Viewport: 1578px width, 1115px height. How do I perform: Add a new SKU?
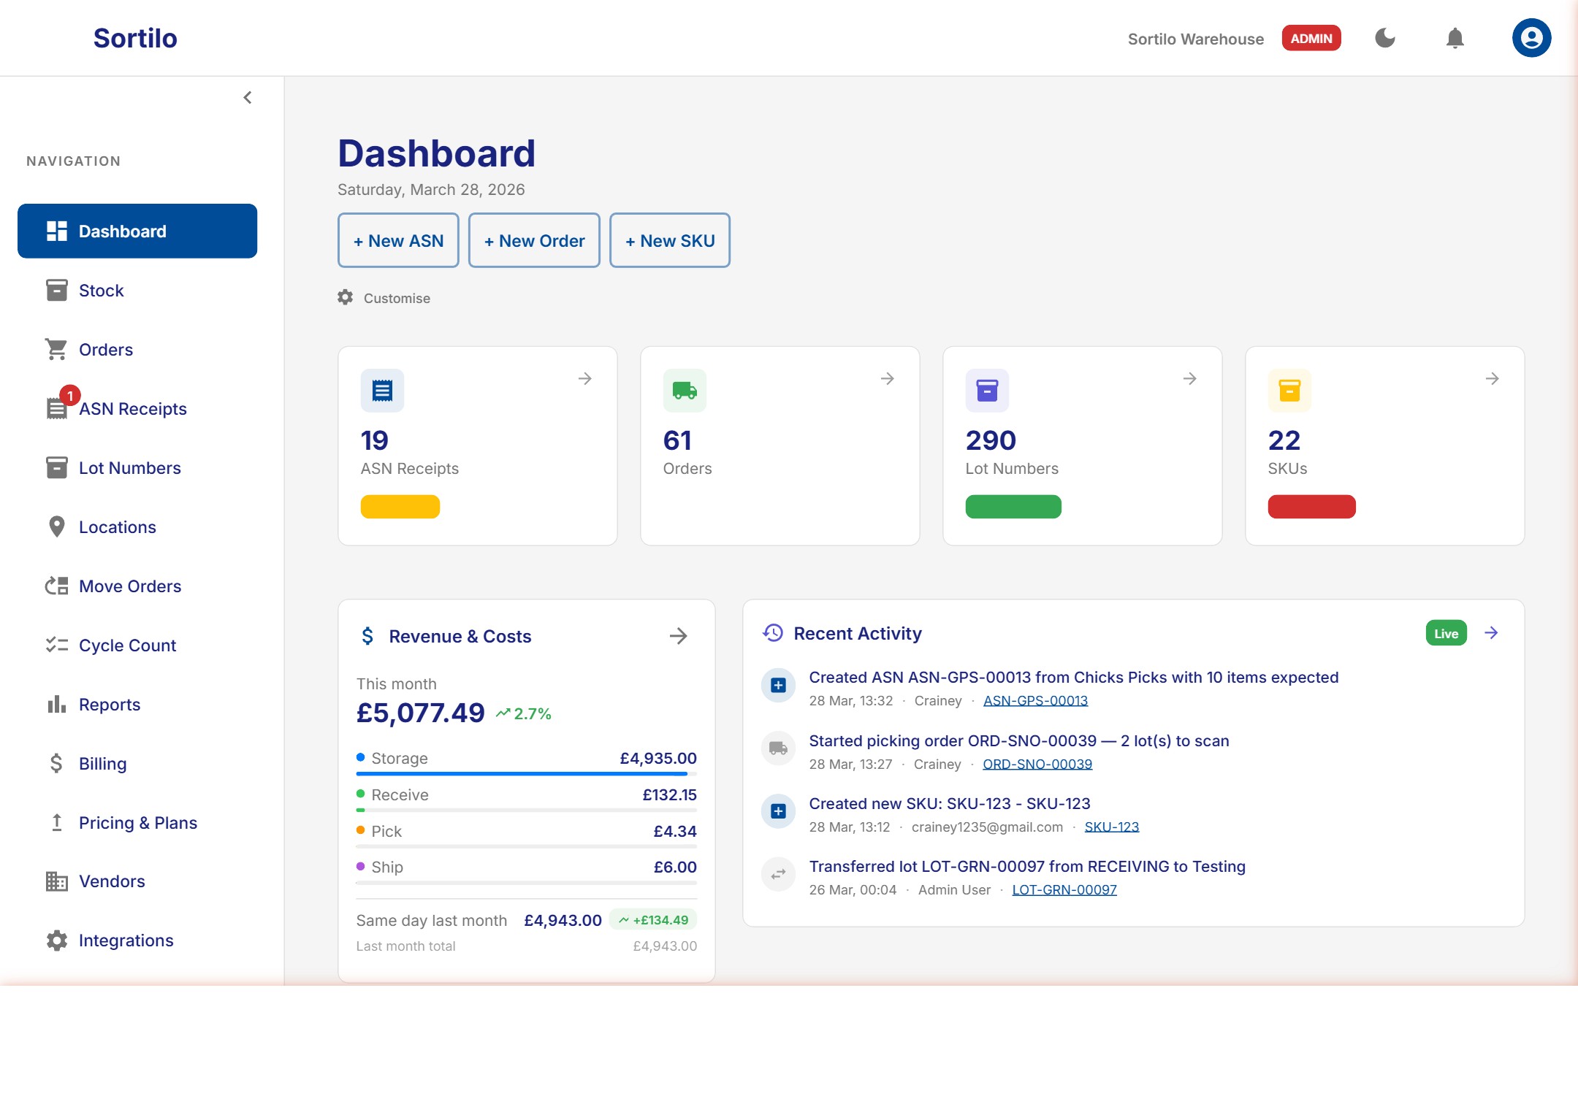[x=670, y=240]
